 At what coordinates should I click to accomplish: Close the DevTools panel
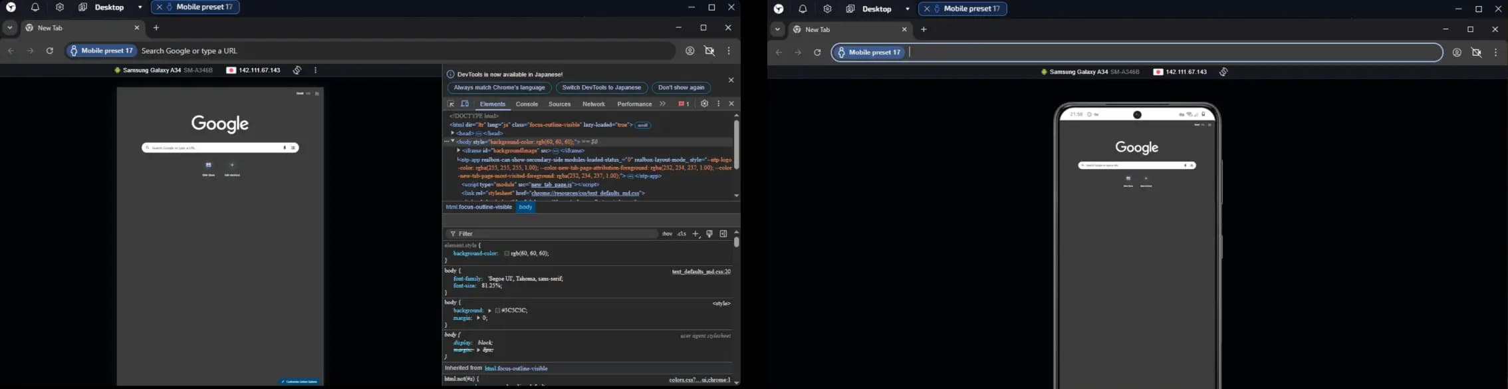coord(732,104)
